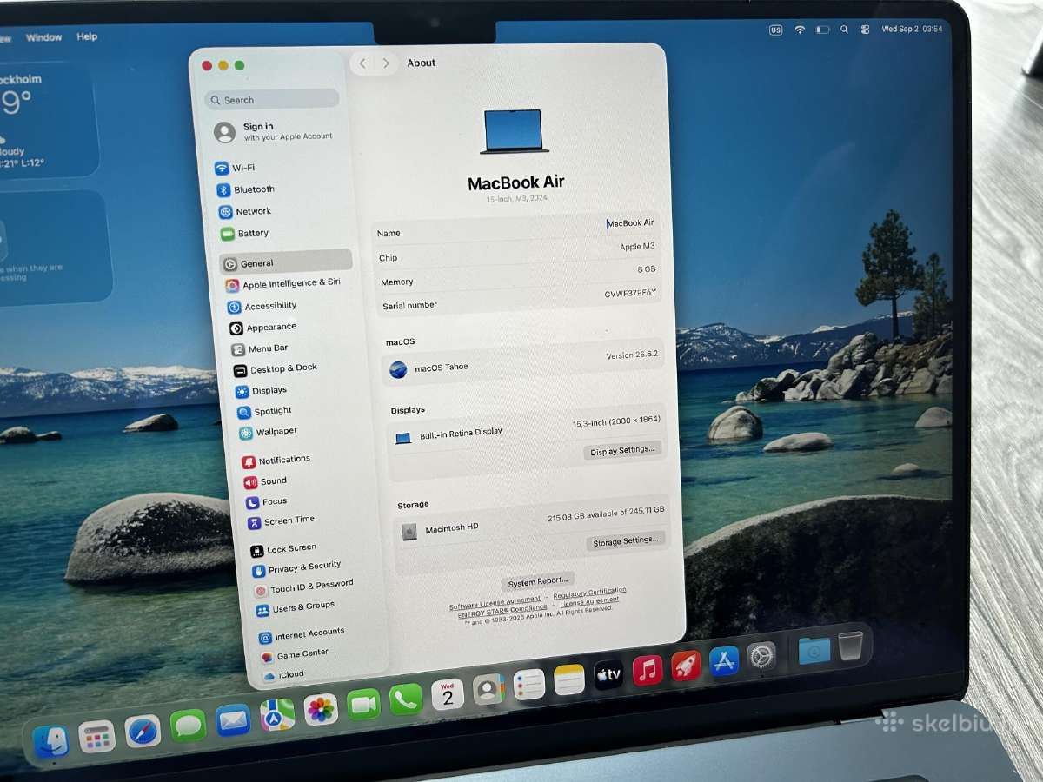
Task: Open iCloud in the sidebar
Action: click(x=282, y=675)
